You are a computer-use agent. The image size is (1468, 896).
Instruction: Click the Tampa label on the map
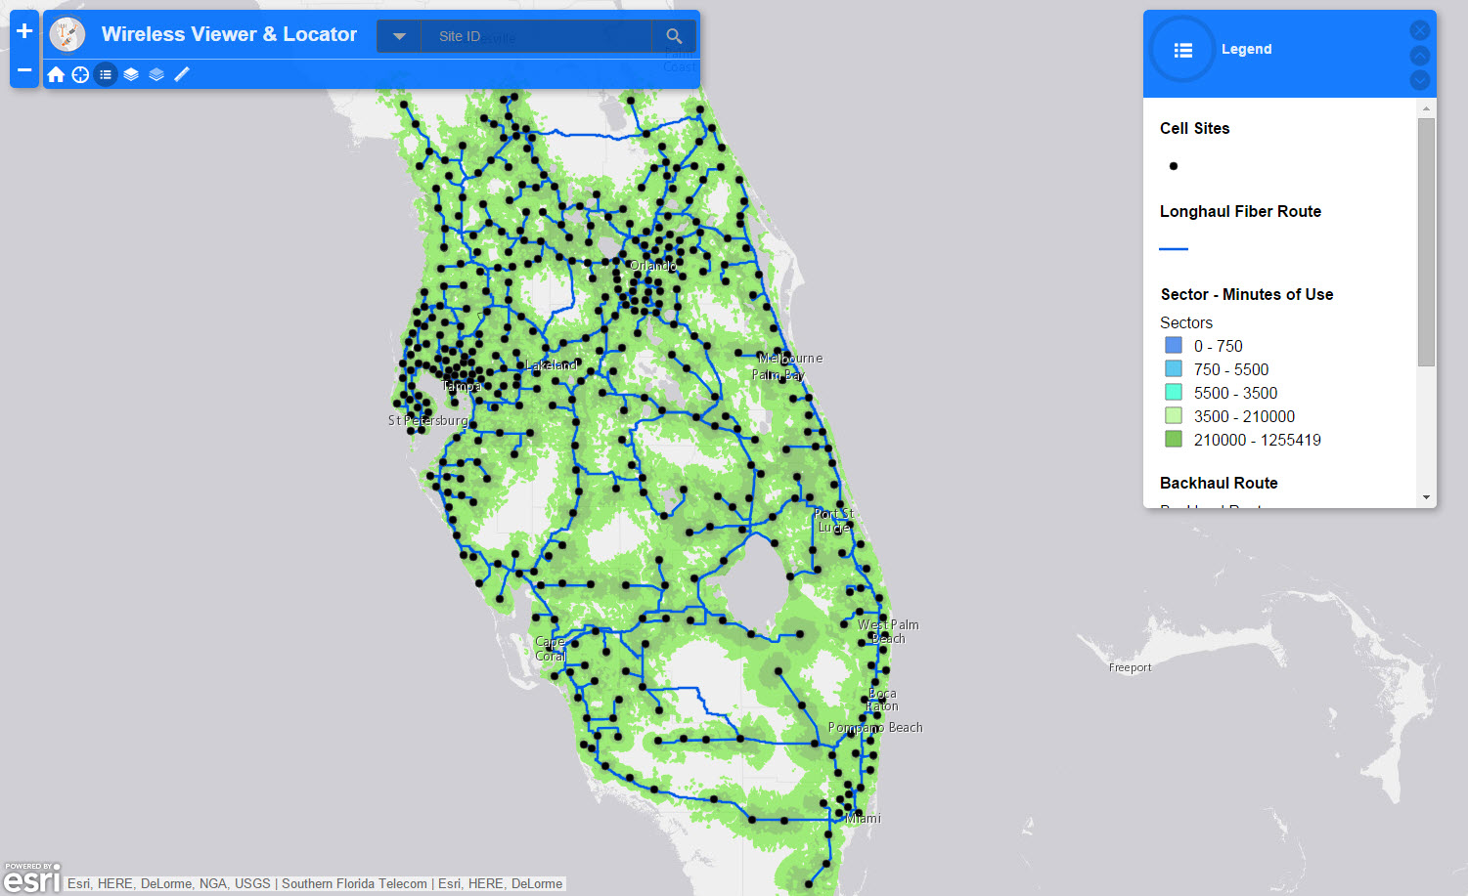(462, 386)
